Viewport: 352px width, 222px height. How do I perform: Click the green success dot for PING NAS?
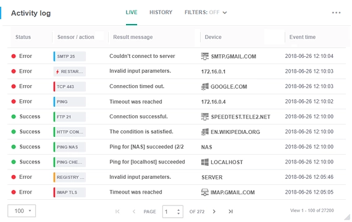(14, 147)
